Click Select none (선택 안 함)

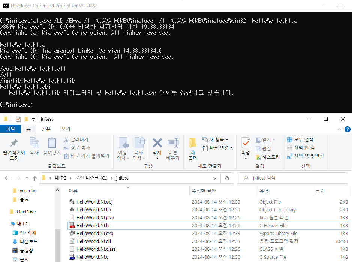[x=301, y=148]
